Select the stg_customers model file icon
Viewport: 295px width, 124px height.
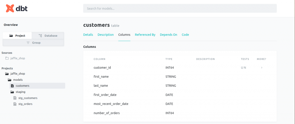click(x=15, y=98)
